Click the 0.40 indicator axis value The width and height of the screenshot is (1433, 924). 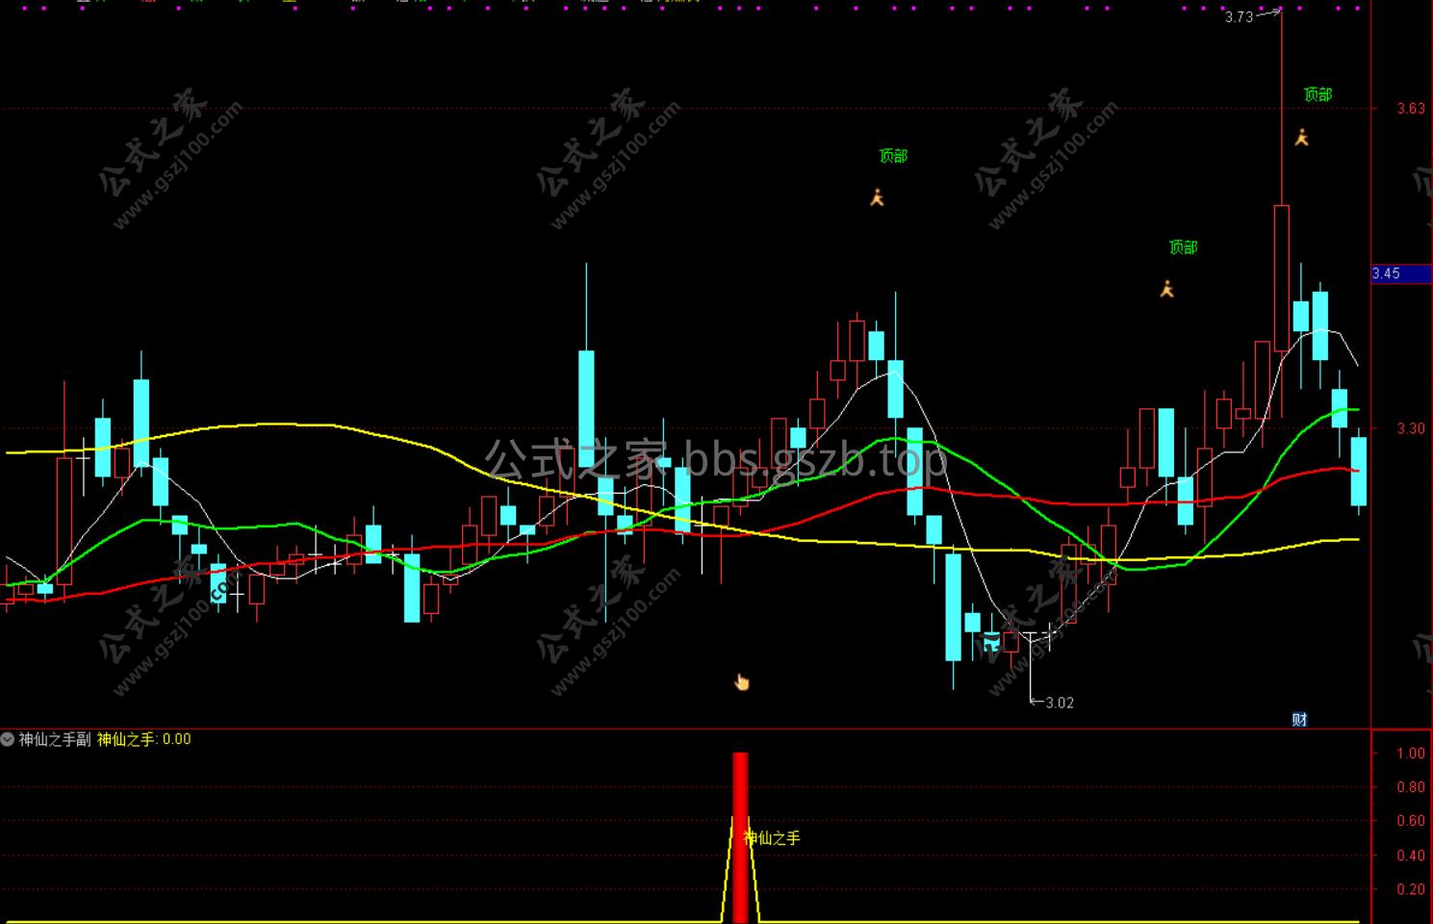(1411, 856)
